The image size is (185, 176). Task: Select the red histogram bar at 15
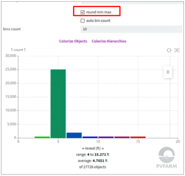click(x=138, y=137)
